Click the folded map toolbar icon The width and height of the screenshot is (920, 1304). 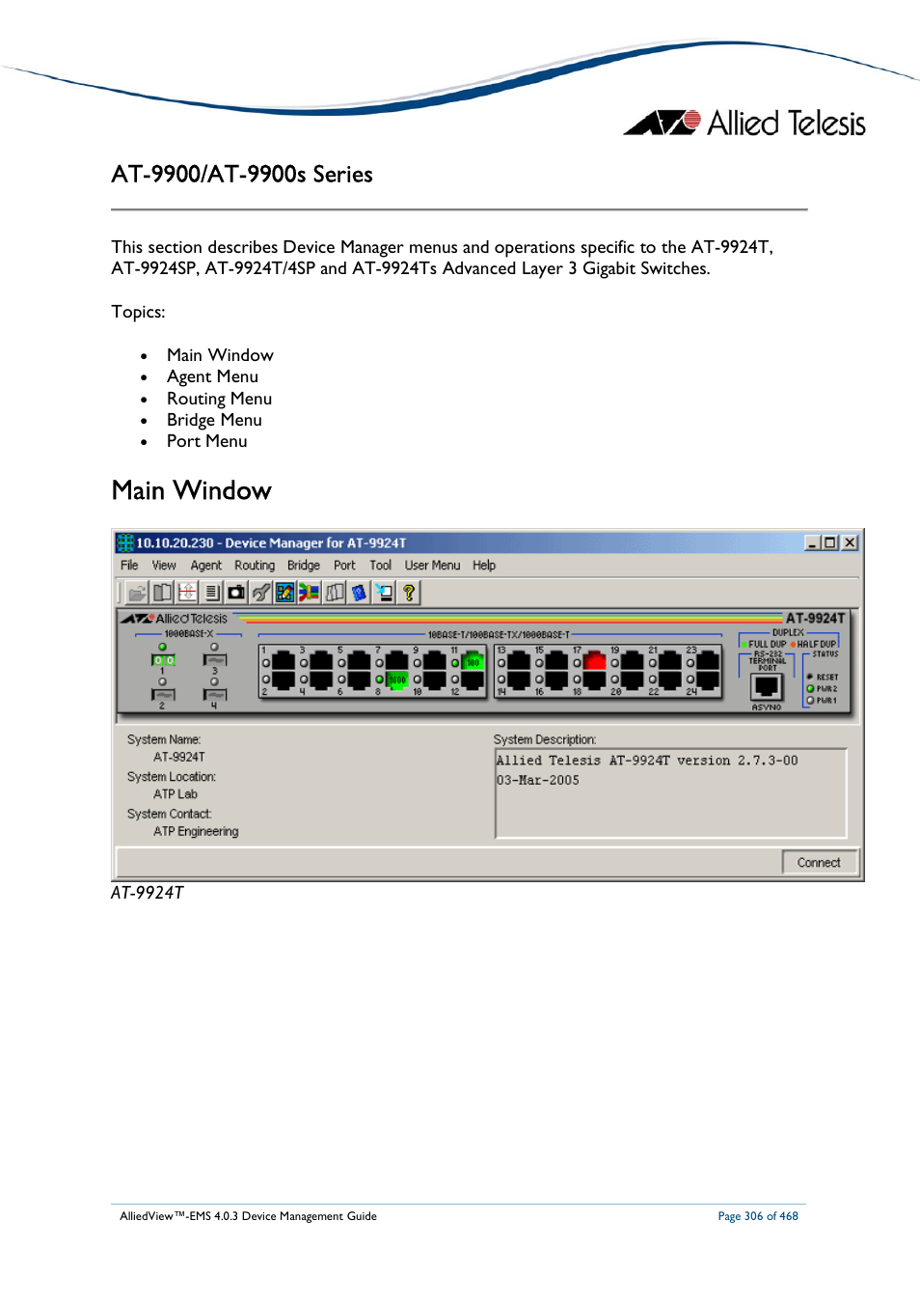pyautogui.click(x=335, y=593)
